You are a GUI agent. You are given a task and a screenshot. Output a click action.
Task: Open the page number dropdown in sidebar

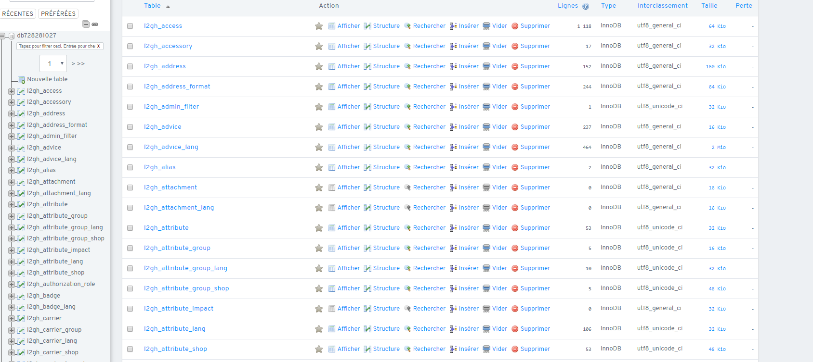click(53, 63)
